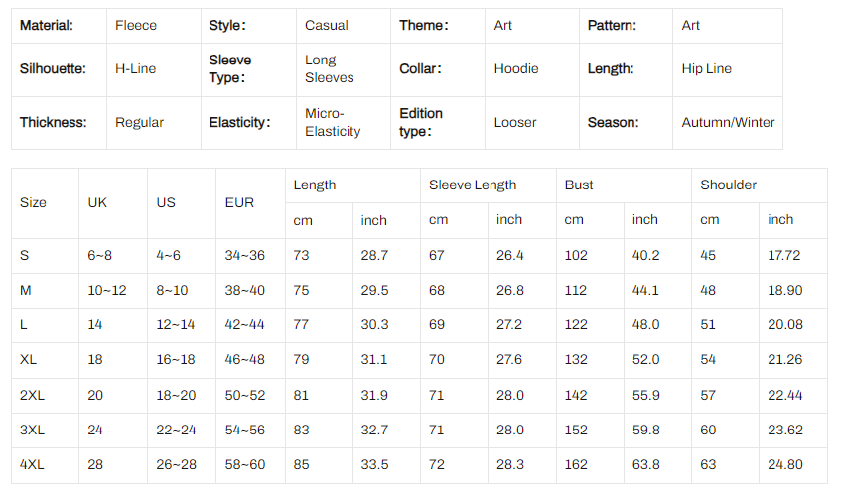Click the Micro-Elasticity value cell
This screenshot has height=494, width=841.
pos(333,122)
